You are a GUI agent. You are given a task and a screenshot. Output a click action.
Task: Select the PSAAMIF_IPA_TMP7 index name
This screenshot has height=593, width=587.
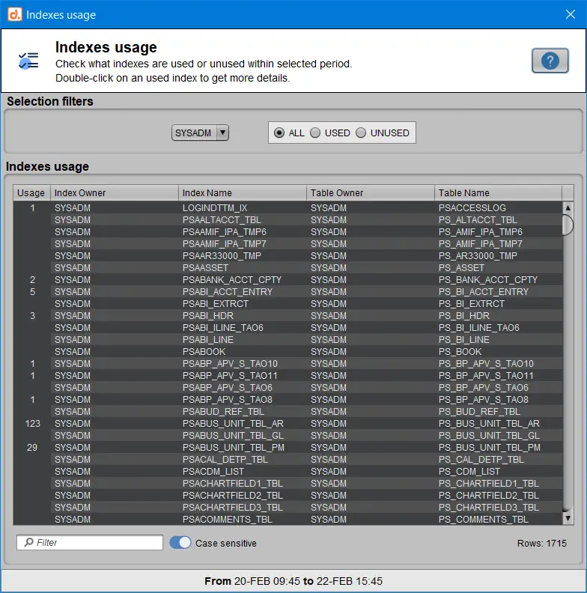(225, 244)
